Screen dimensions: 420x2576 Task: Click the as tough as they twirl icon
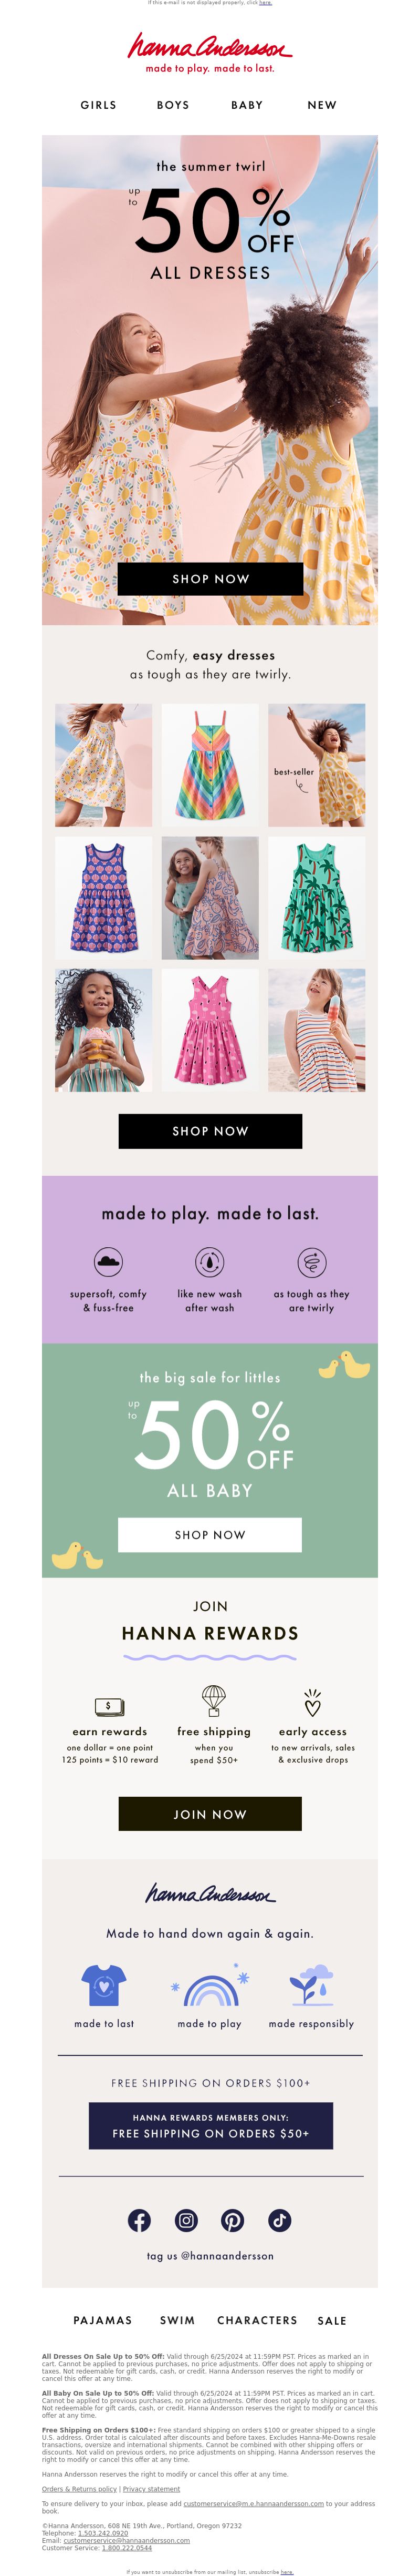[312, 1262]
